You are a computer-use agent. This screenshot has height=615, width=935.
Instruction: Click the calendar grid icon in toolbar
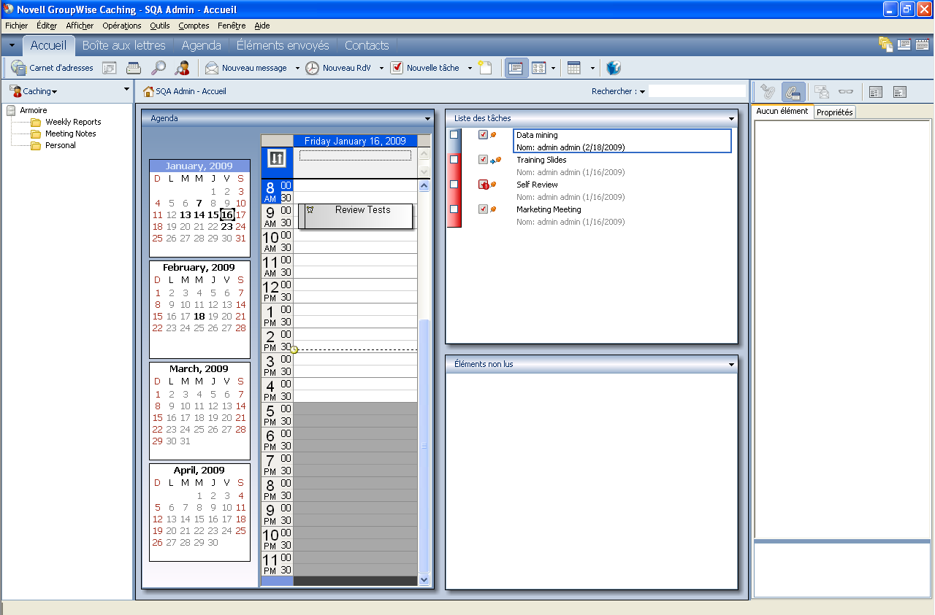pyautogui.click(x=574, y=68)
